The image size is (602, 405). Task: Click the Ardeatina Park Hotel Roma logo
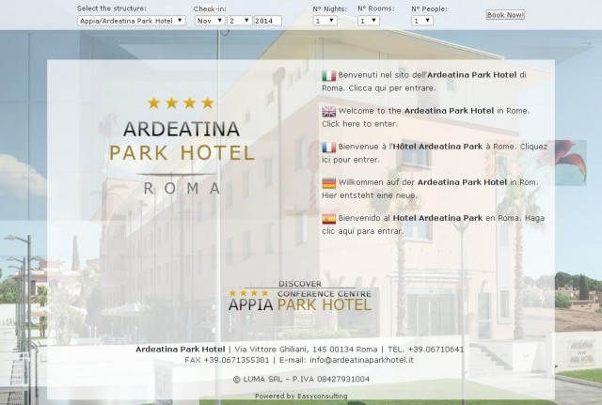tap(182, 146)
